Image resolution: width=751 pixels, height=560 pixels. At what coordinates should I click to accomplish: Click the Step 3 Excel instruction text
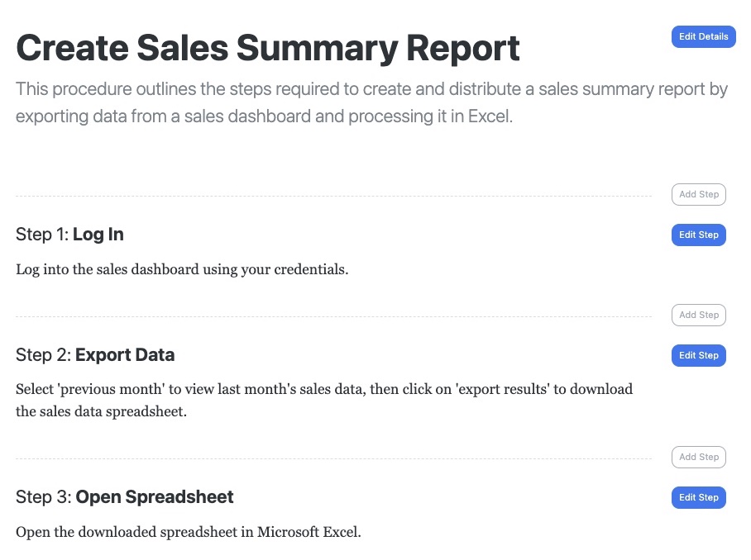187,532
